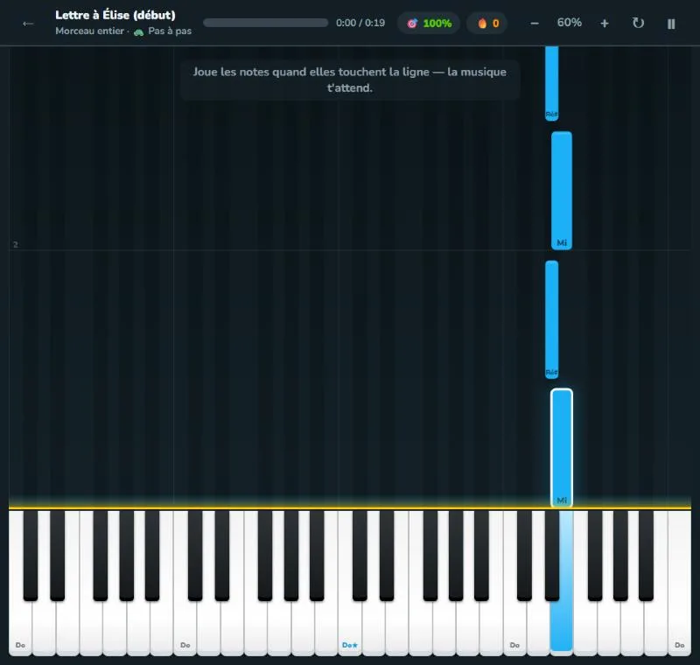The image size is (700, 665).
Task: Seek within the song progress bar
Action: point(266,23)
